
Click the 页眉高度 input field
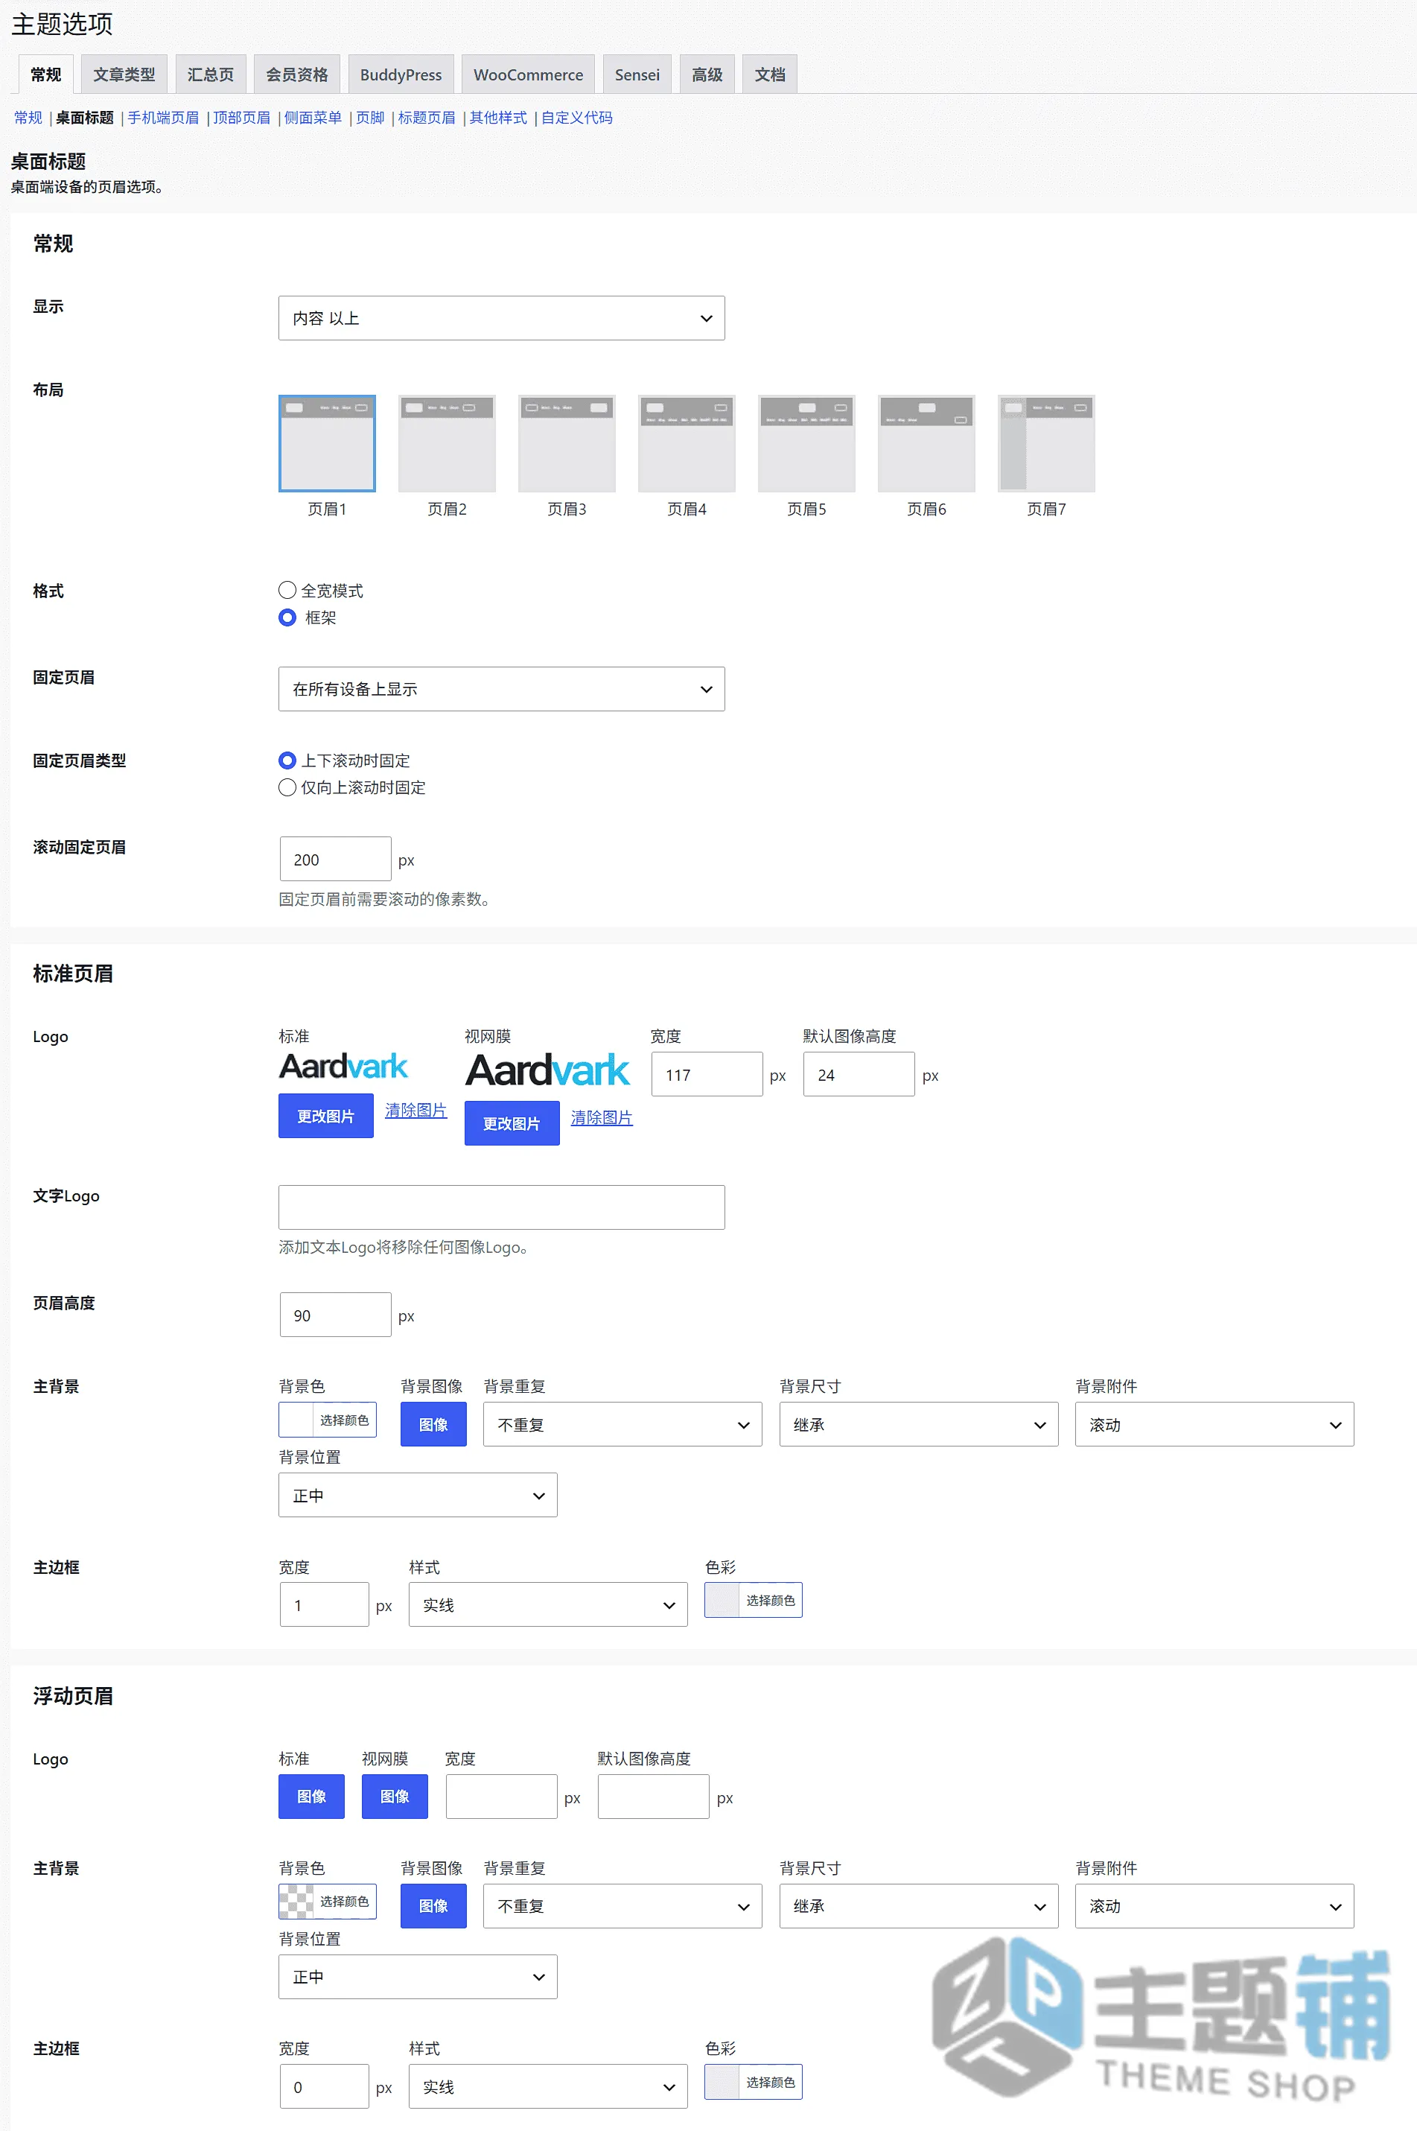point(335,1315)
